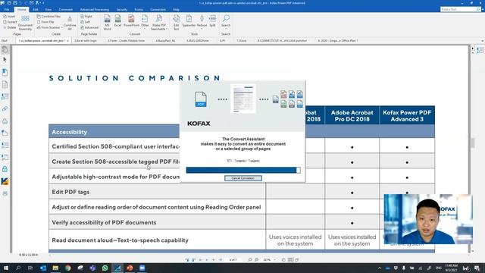The image size is (485, 273).
Task: Click Open folder icon in quick access toolbar
Action: 9,3
